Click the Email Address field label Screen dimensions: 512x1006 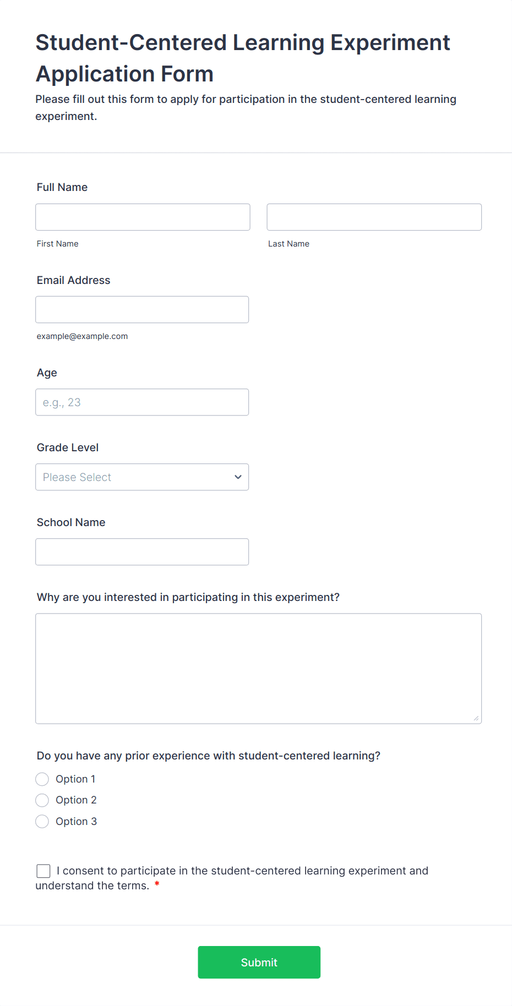pyautogui.click(x=73, y=280)
